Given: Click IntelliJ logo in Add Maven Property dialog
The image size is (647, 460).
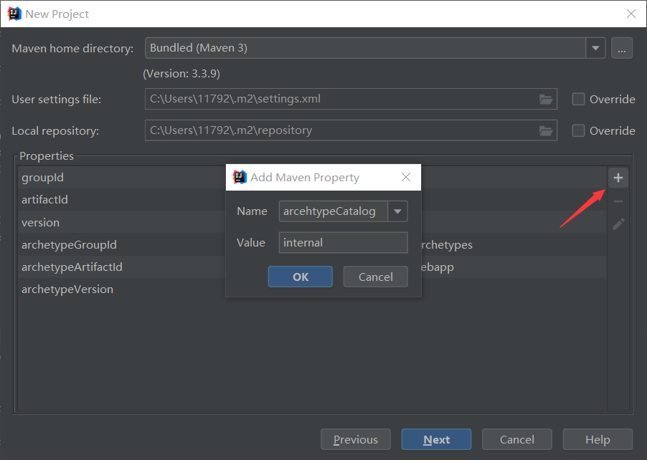Looking at the screenshot, I should [x=240, y=177].
